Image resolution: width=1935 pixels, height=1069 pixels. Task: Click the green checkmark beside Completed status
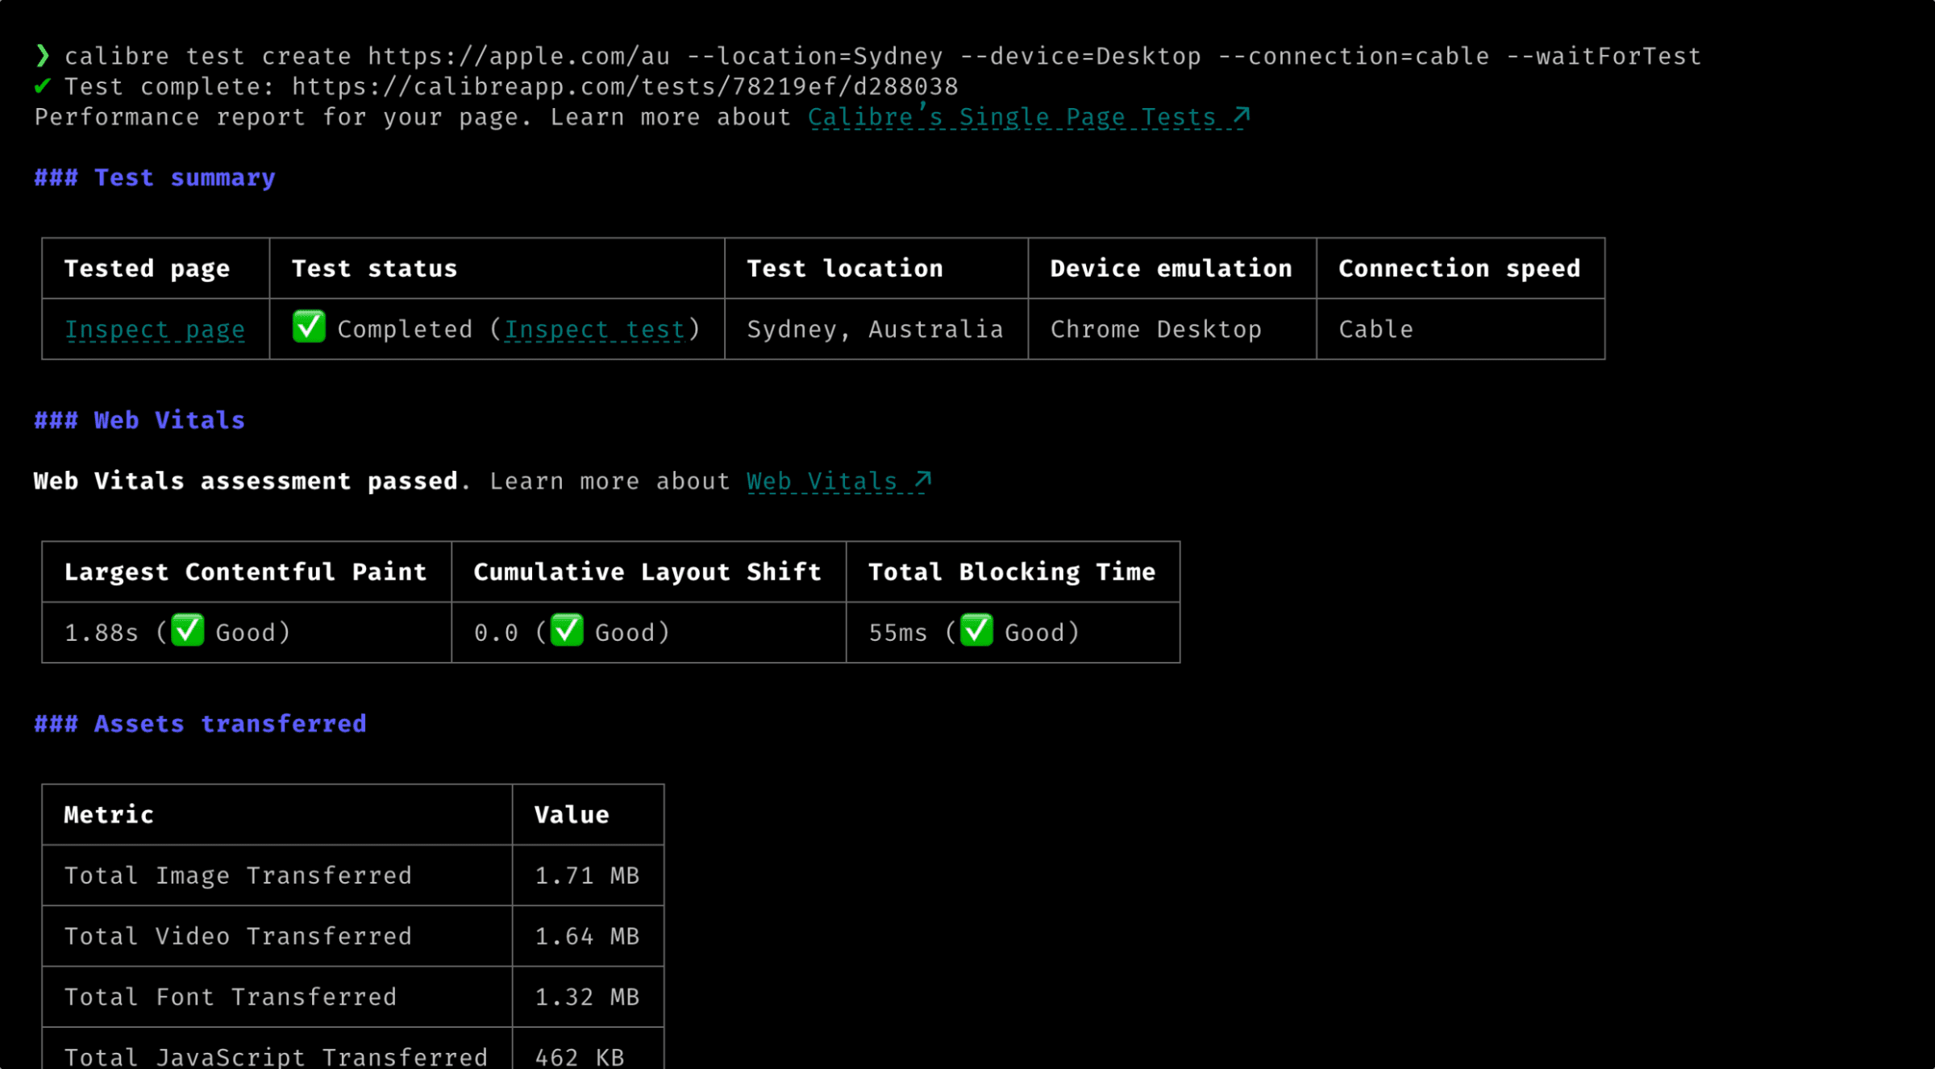click(309, 329)
